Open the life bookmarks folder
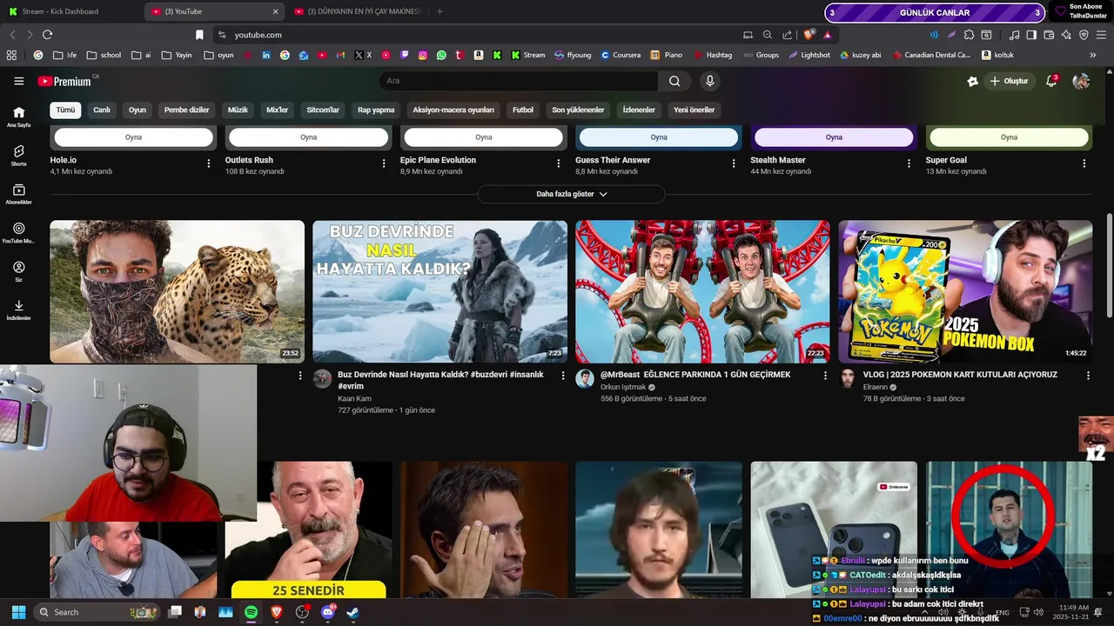 tap(64, 55)
